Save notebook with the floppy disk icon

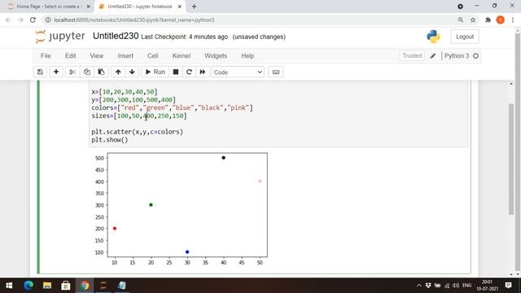(x=40, y=72)
